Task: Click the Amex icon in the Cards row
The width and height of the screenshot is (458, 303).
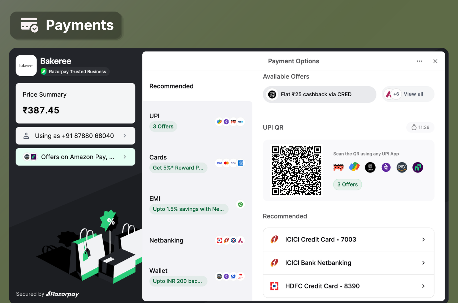Action: 241,163
